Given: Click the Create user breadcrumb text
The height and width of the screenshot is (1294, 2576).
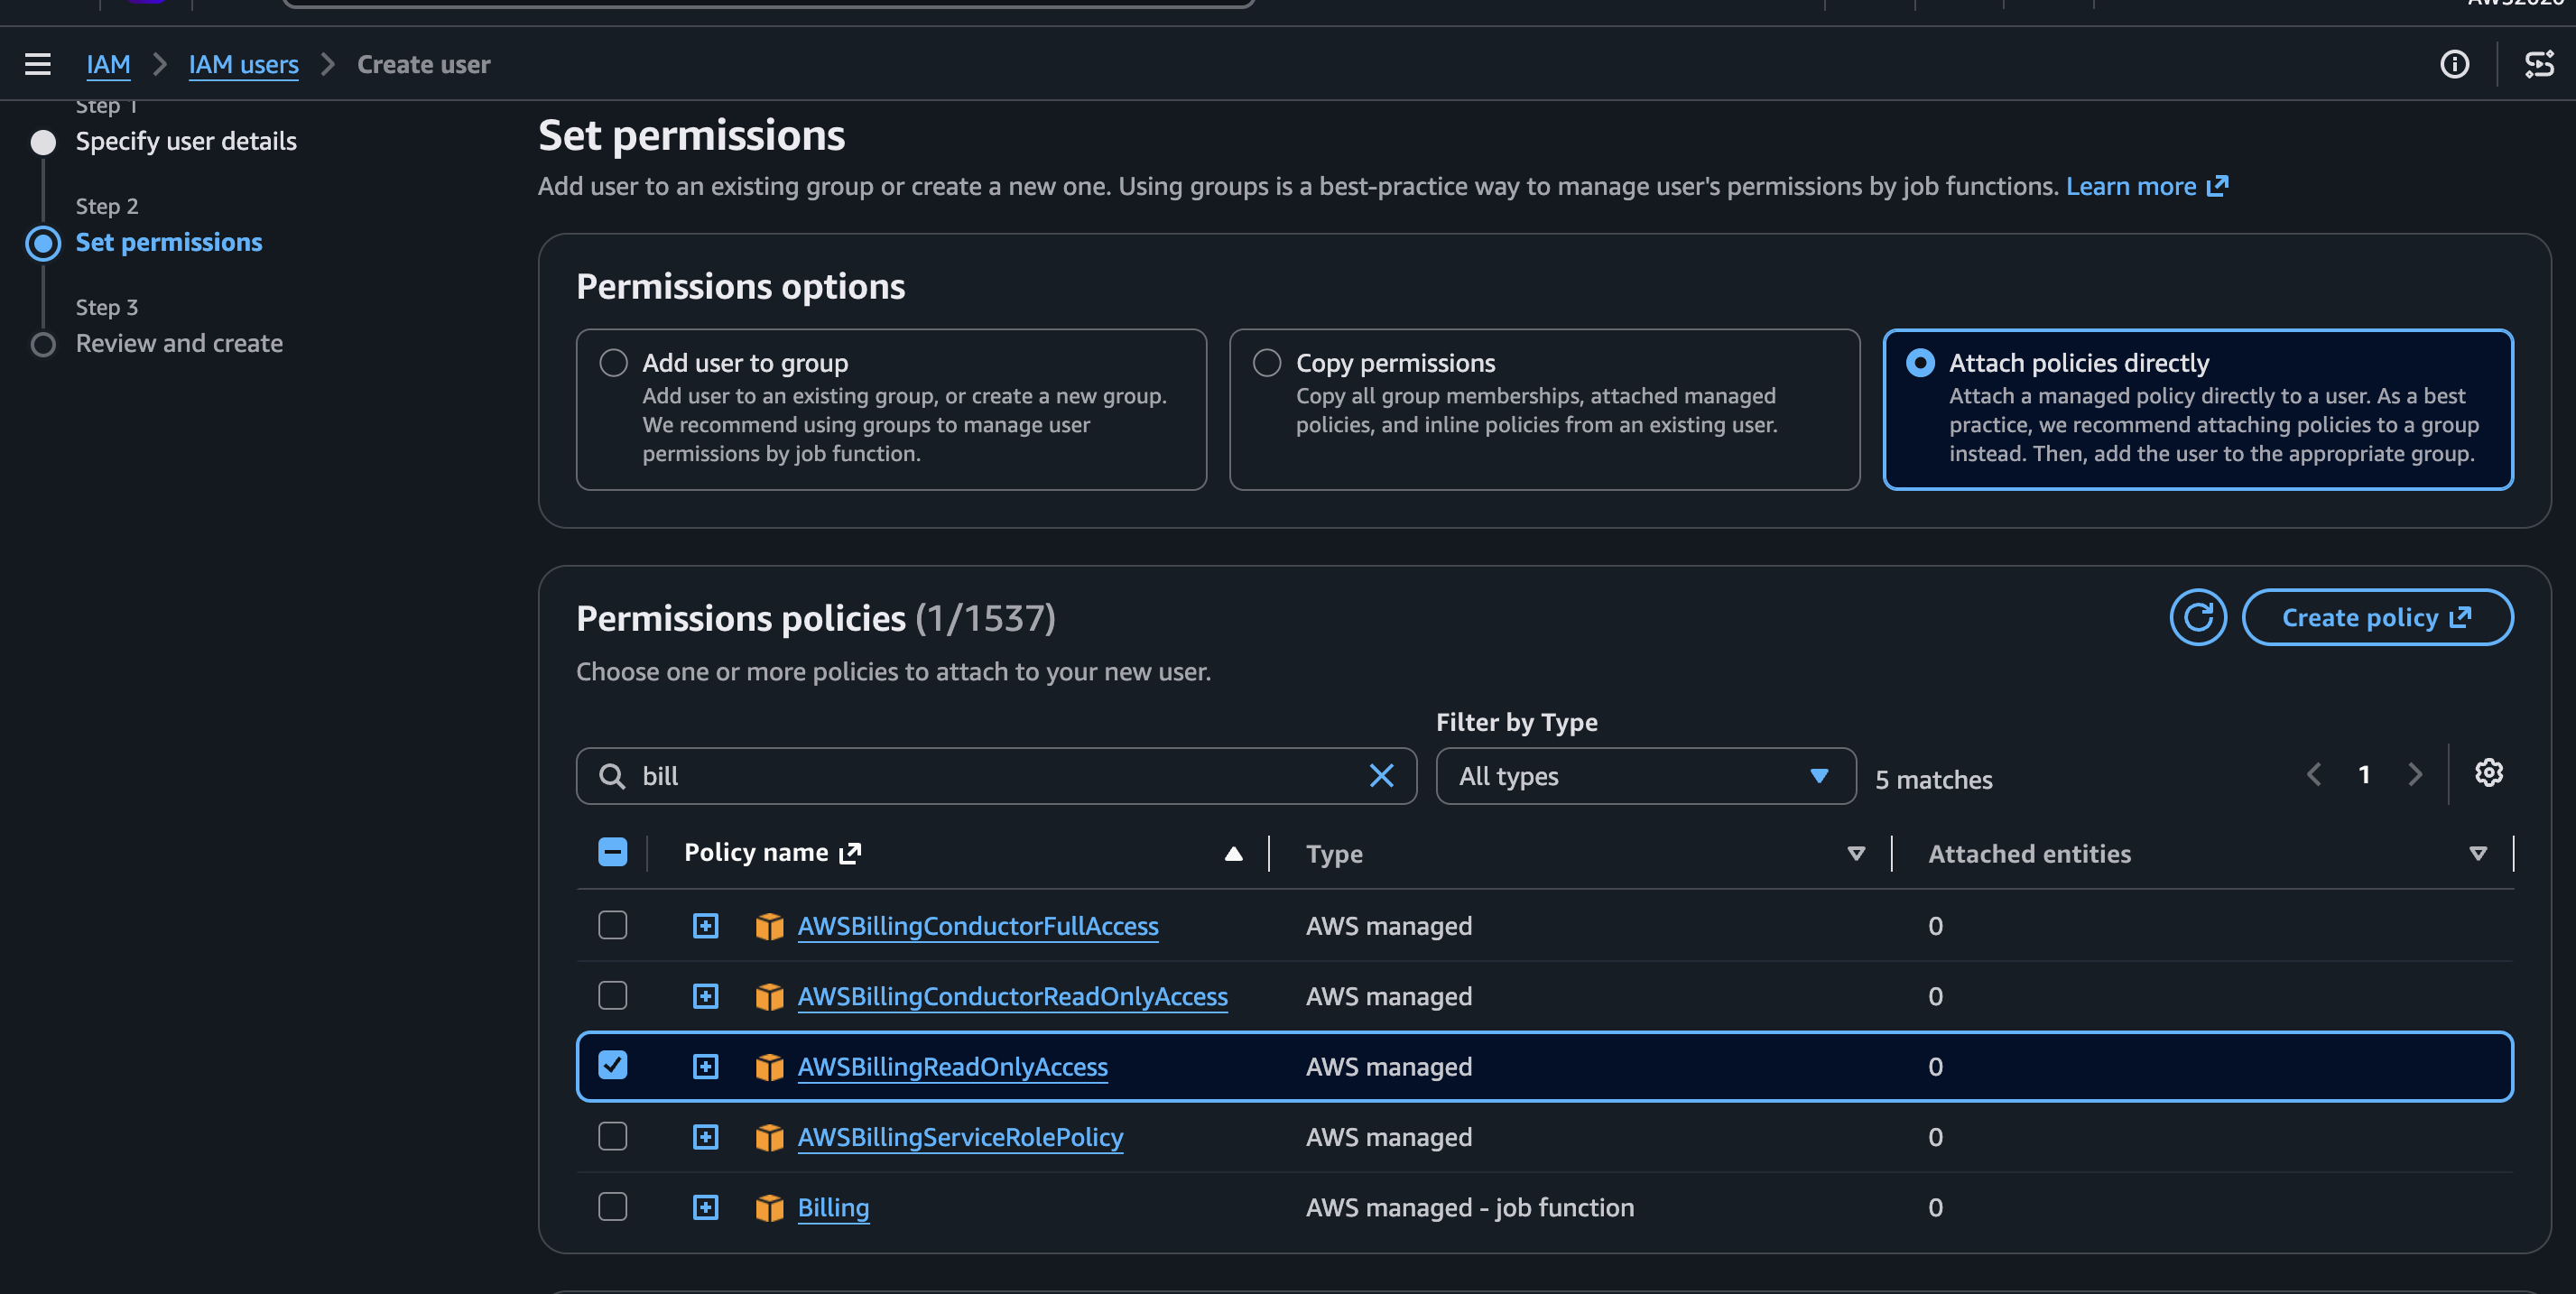Looking at the screenshot, I should click(x=423, y=64).
